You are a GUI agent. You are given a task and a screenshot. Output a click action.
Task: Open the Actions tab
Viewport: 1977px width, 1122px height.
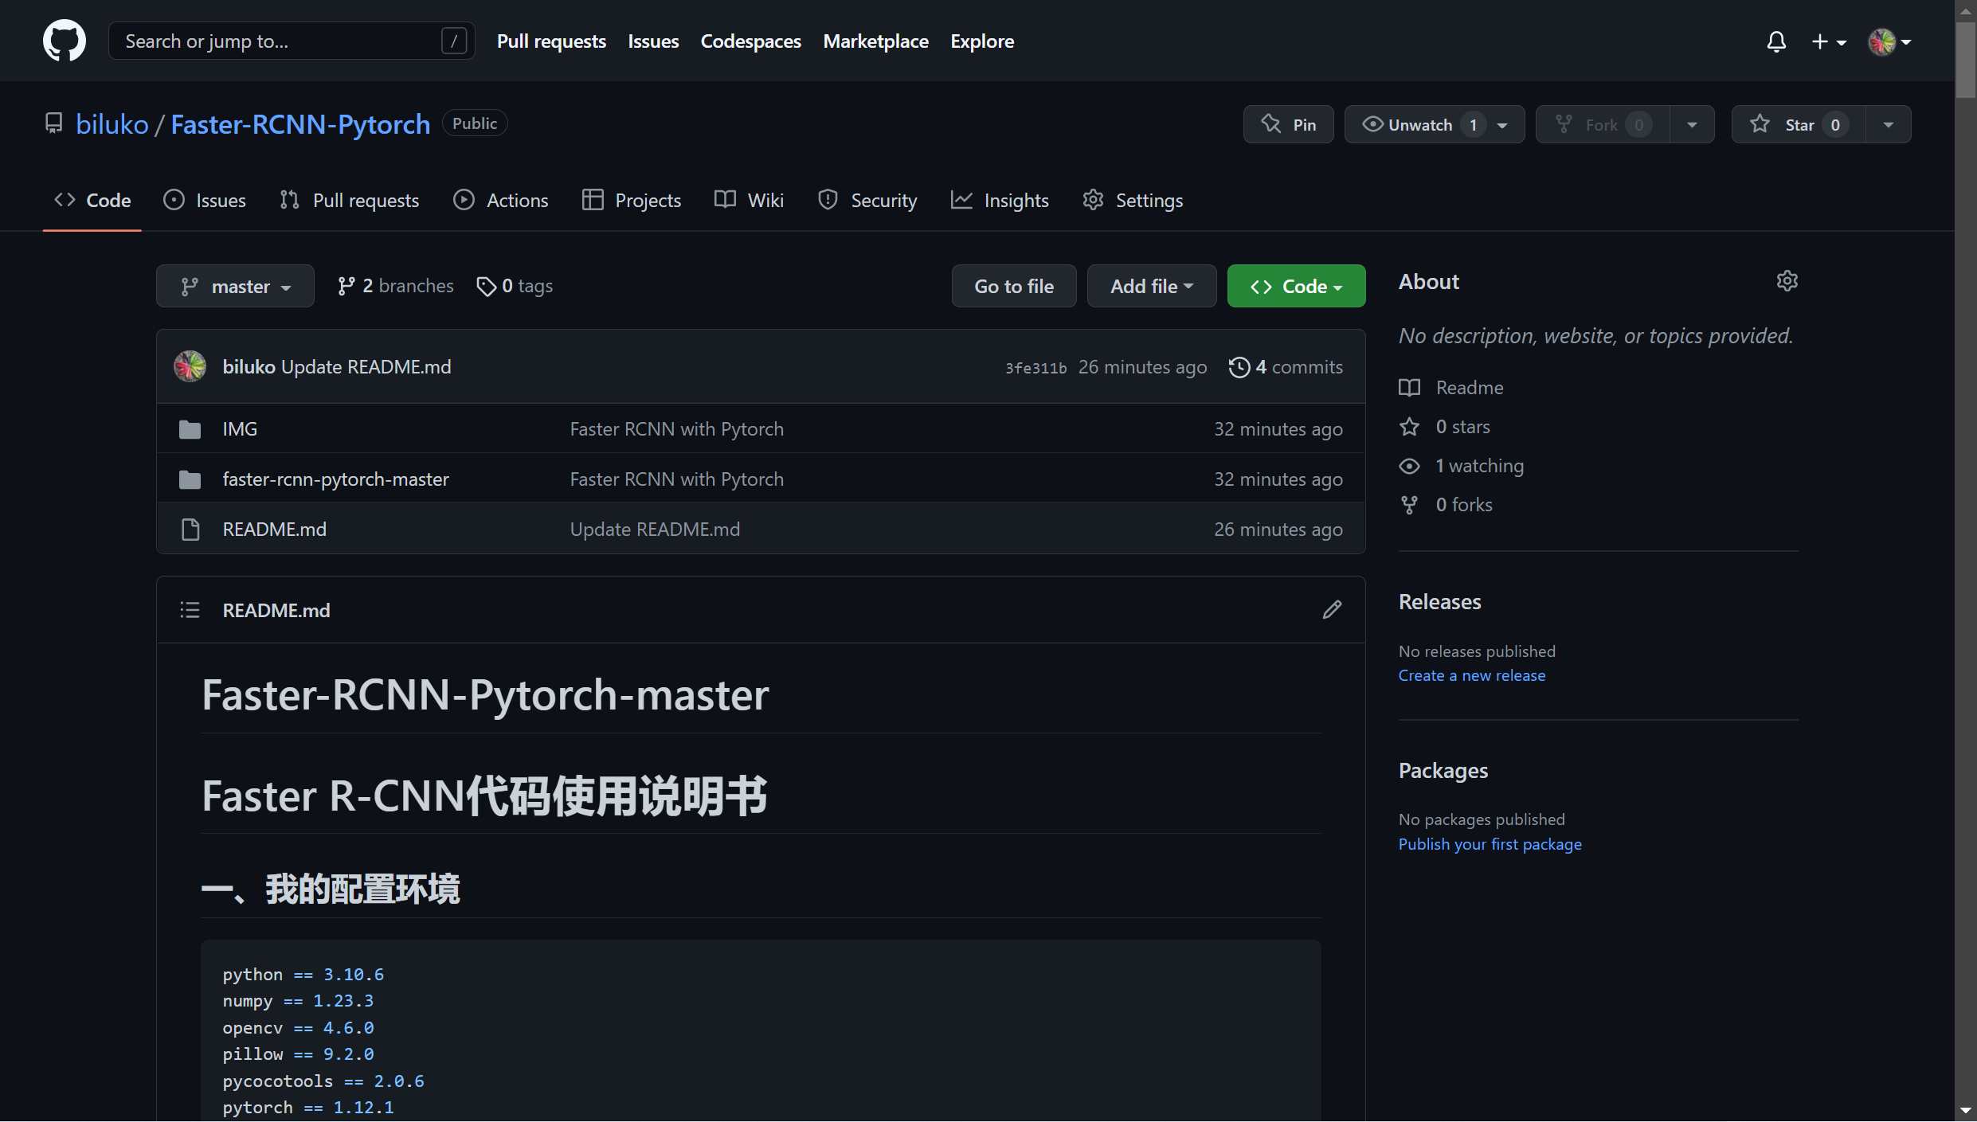click(x=501, y=201)
